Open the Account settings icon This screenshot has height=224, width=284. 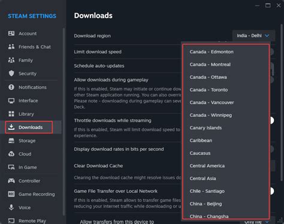(11, 34)
